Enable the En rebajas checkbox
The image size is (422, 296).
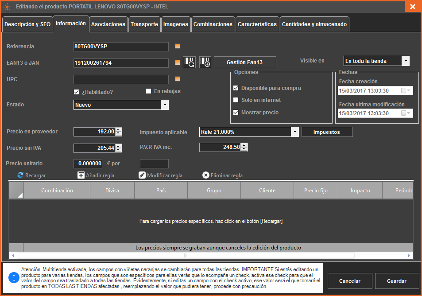point(149,91)
